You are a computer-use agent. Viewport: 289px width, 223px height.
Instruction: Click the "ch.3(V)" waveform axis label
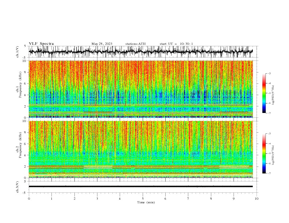pyautogui.click(x=18, y=187)
